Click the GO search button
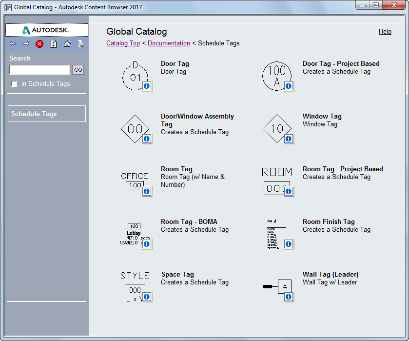 (x=78, y=70)
